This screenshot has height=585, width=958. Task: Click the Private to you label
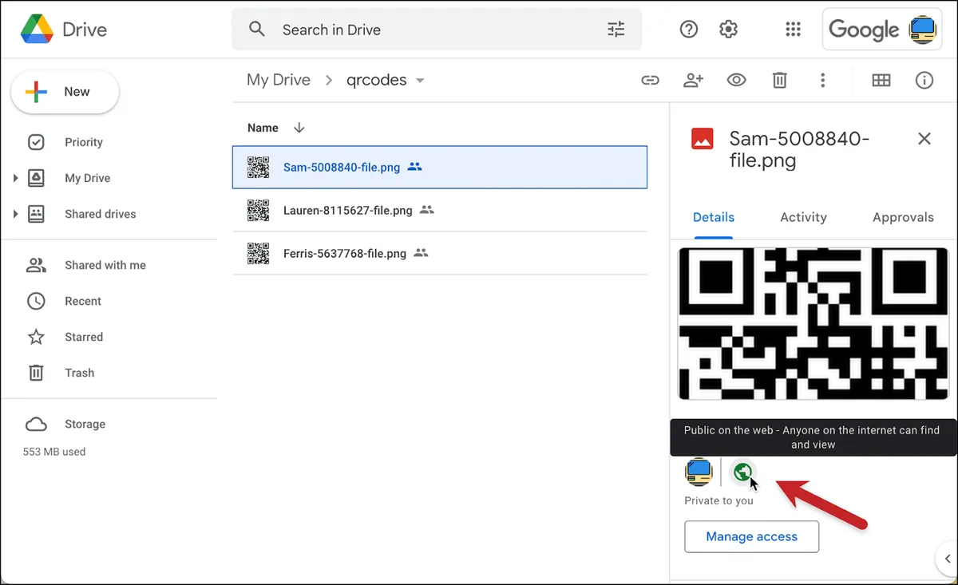(x=718, y=500)
